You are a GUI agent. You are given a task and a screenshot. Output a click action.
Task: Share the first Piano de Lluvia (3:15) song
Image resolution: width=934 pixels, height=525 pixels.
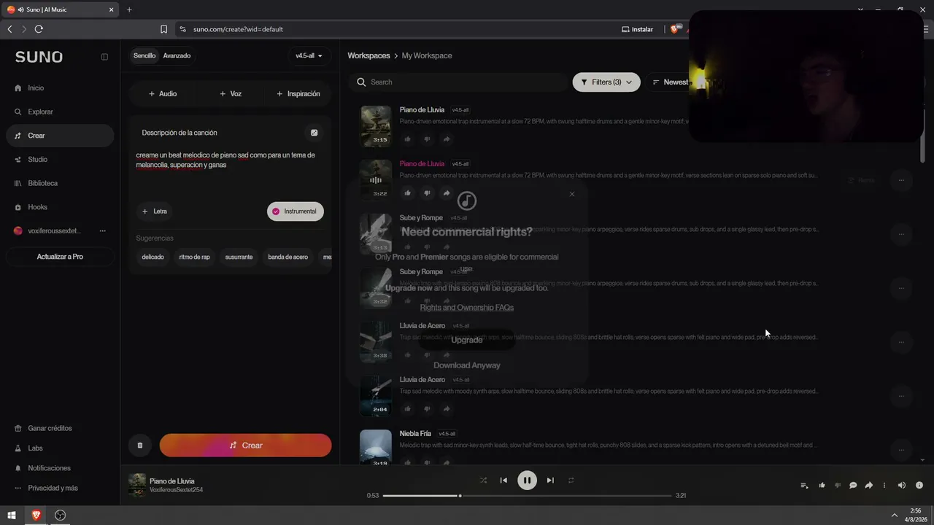pos(447,139)
